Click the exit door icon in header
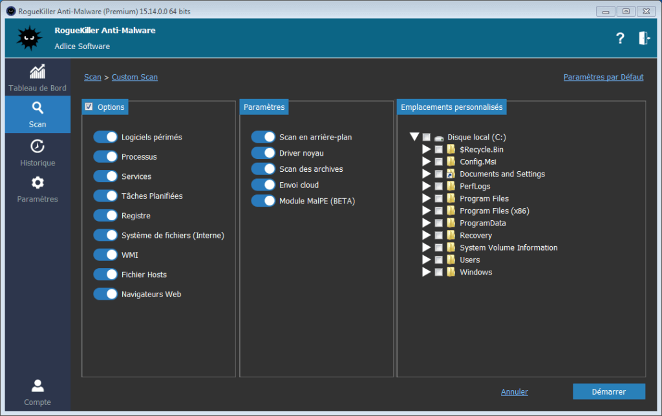Screen dimensions: 662x416 (x=644, y=39)
